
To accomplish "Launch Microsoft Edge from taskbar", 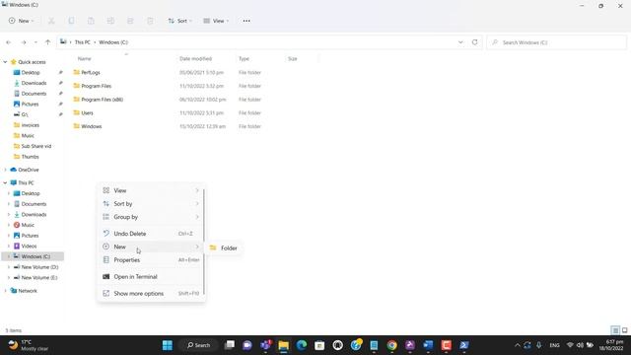I will 302,345.
